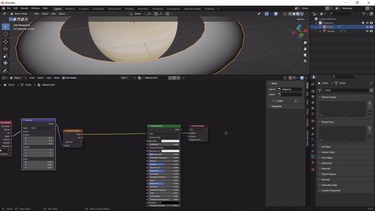Open Object Data green triangle tab

(313, 157)
